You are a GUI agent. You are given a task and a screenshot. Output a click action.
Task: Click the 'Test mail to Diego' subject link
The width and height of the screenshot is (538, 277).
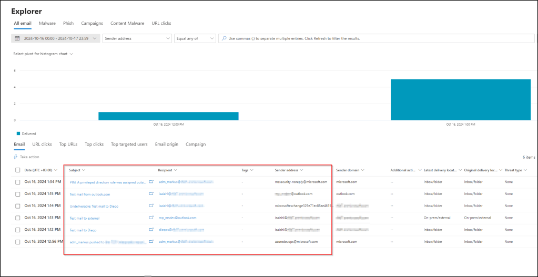(x=83, y=230)
